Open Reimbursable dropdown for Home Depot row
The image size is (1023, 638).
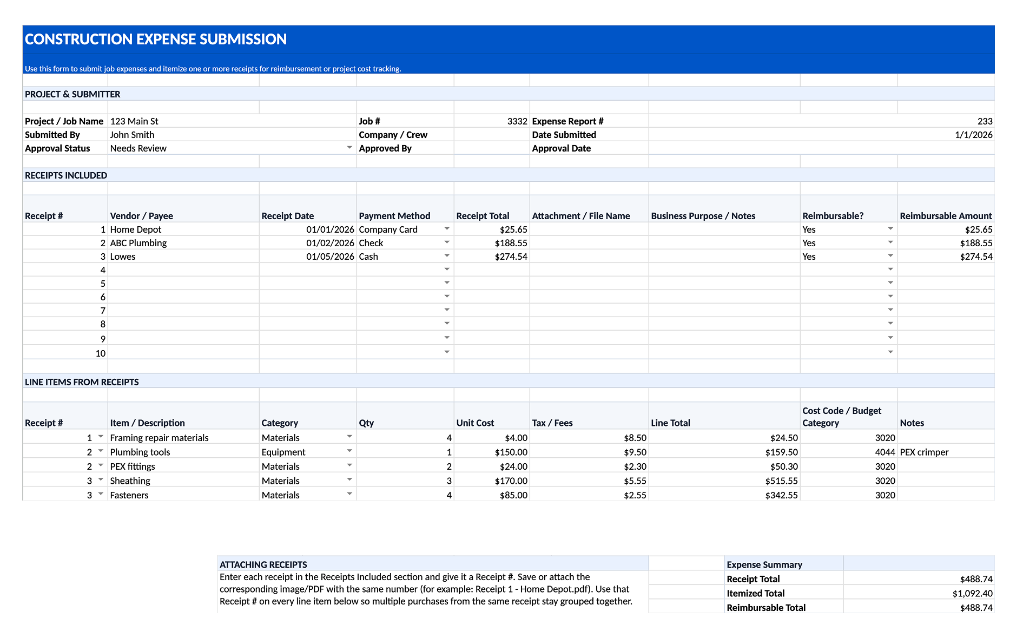[890, 229]
